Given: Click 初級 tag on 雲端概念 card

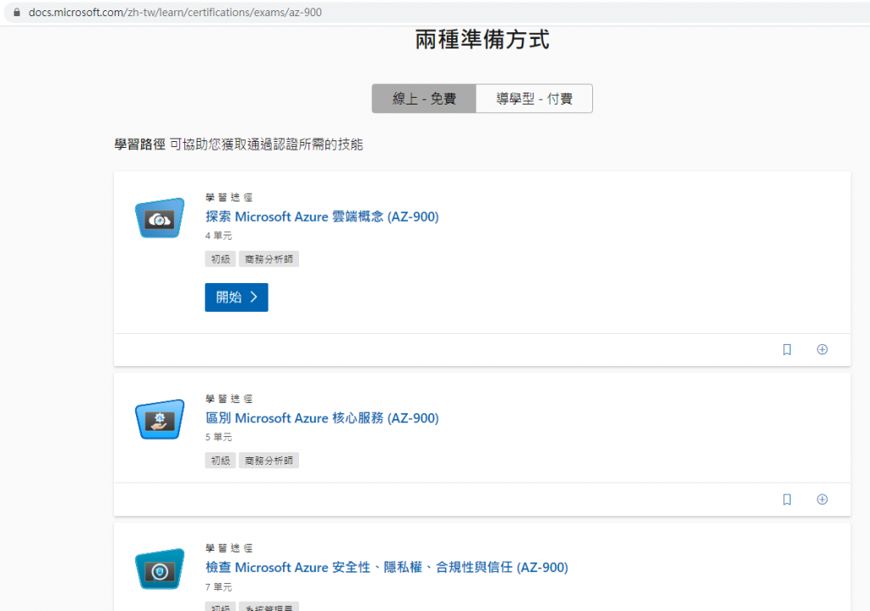Looking at the screenshot, I should pos(220,259).
